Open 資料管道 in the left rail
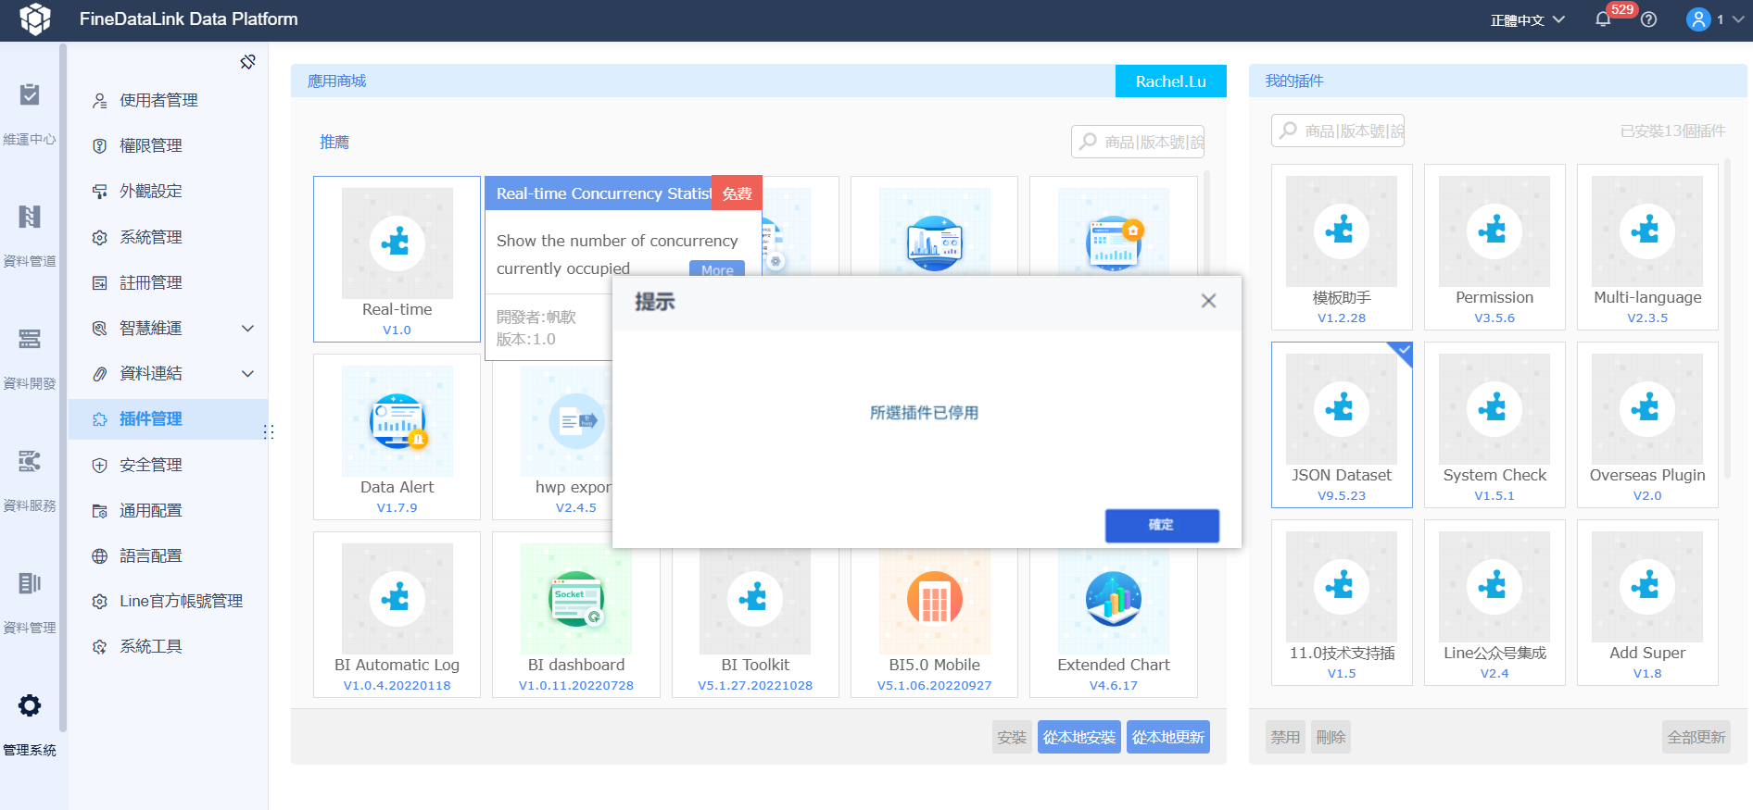The width and height of the screenshot is (1753, 810). pyautogui.click(x=30, y=237)
